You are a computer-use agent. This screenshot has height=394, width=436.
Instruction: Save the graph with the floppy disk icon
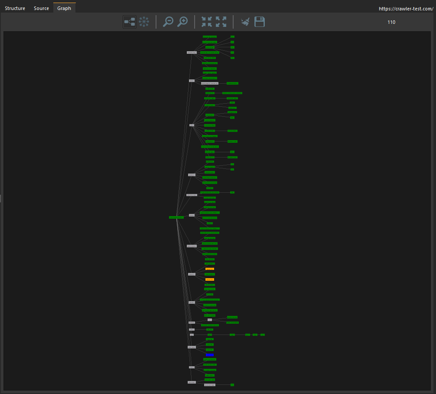260,22
